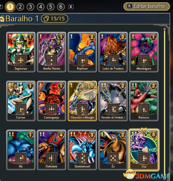This screenshot has height=181, width=173.
Task: Select the Abelha Rainha card
Action: [51, 52]
